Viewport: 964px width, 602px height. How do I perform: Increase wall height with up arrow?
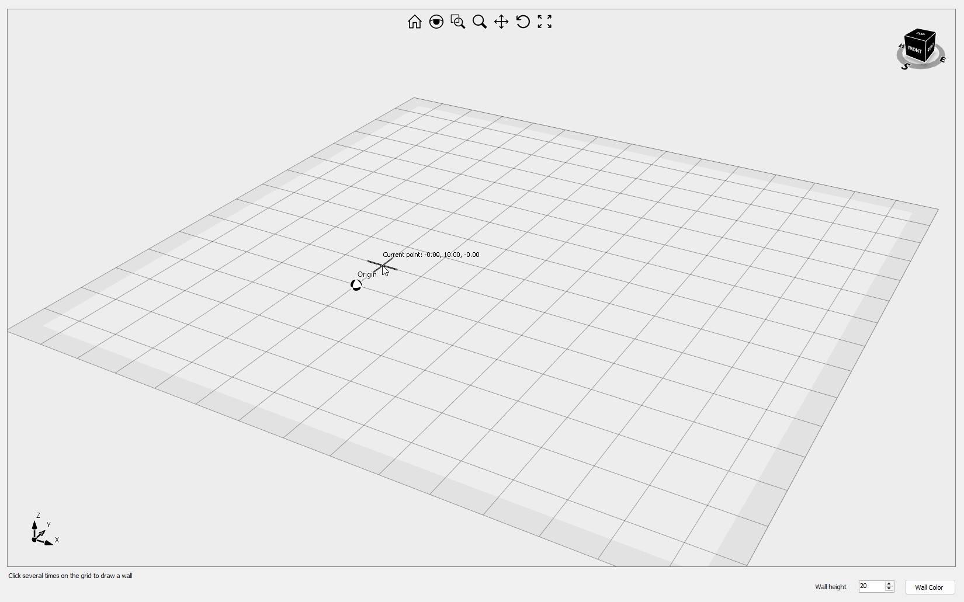click(x=889, y=583)
